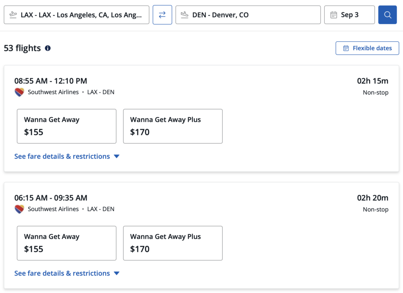Click the DEN destination input field
Viewport: 403px width, 293px height.
248,15
